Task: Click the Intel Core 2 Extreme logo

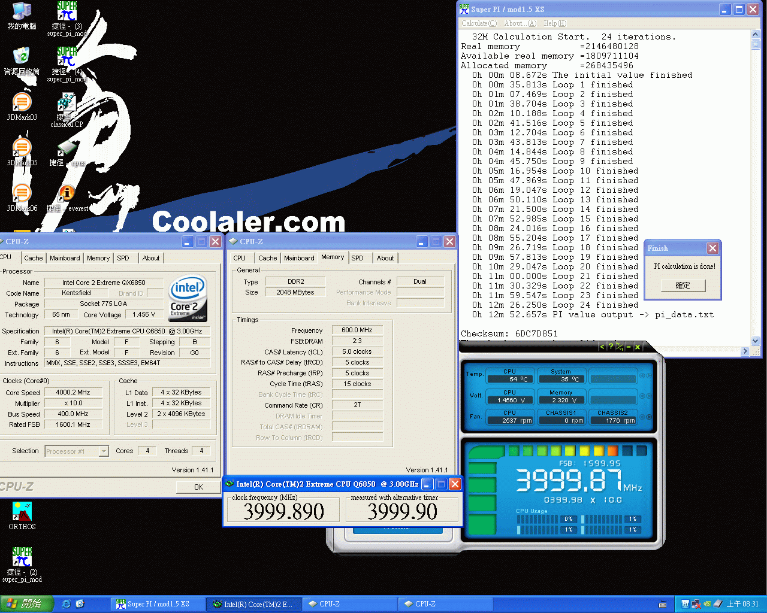Action: point(188,298)
